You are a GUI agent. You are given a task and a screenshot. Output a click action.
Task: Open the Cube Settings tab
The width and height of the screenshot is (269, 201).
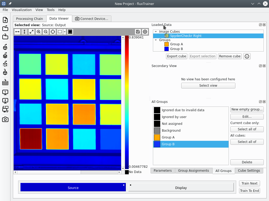(249, 171)
